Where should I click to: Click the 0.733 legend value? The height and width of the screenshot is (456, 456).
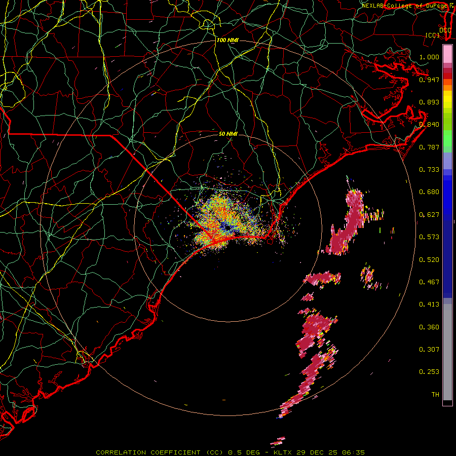pyautogui.click(x=429, y=170)
